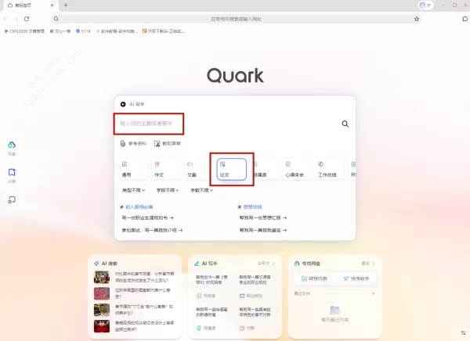
Task: Click the 写一份职业生涯规划书 suggestion
Action: [x=147, y=218]
